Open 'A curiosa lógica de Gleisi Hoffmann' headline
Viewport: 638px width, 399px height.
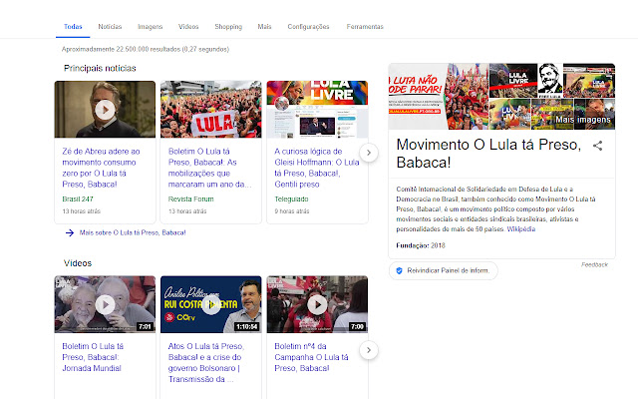tap(317, 168)
